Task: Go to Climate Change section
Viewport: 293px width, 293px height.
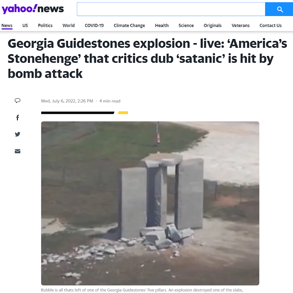Action: point(129,25)
